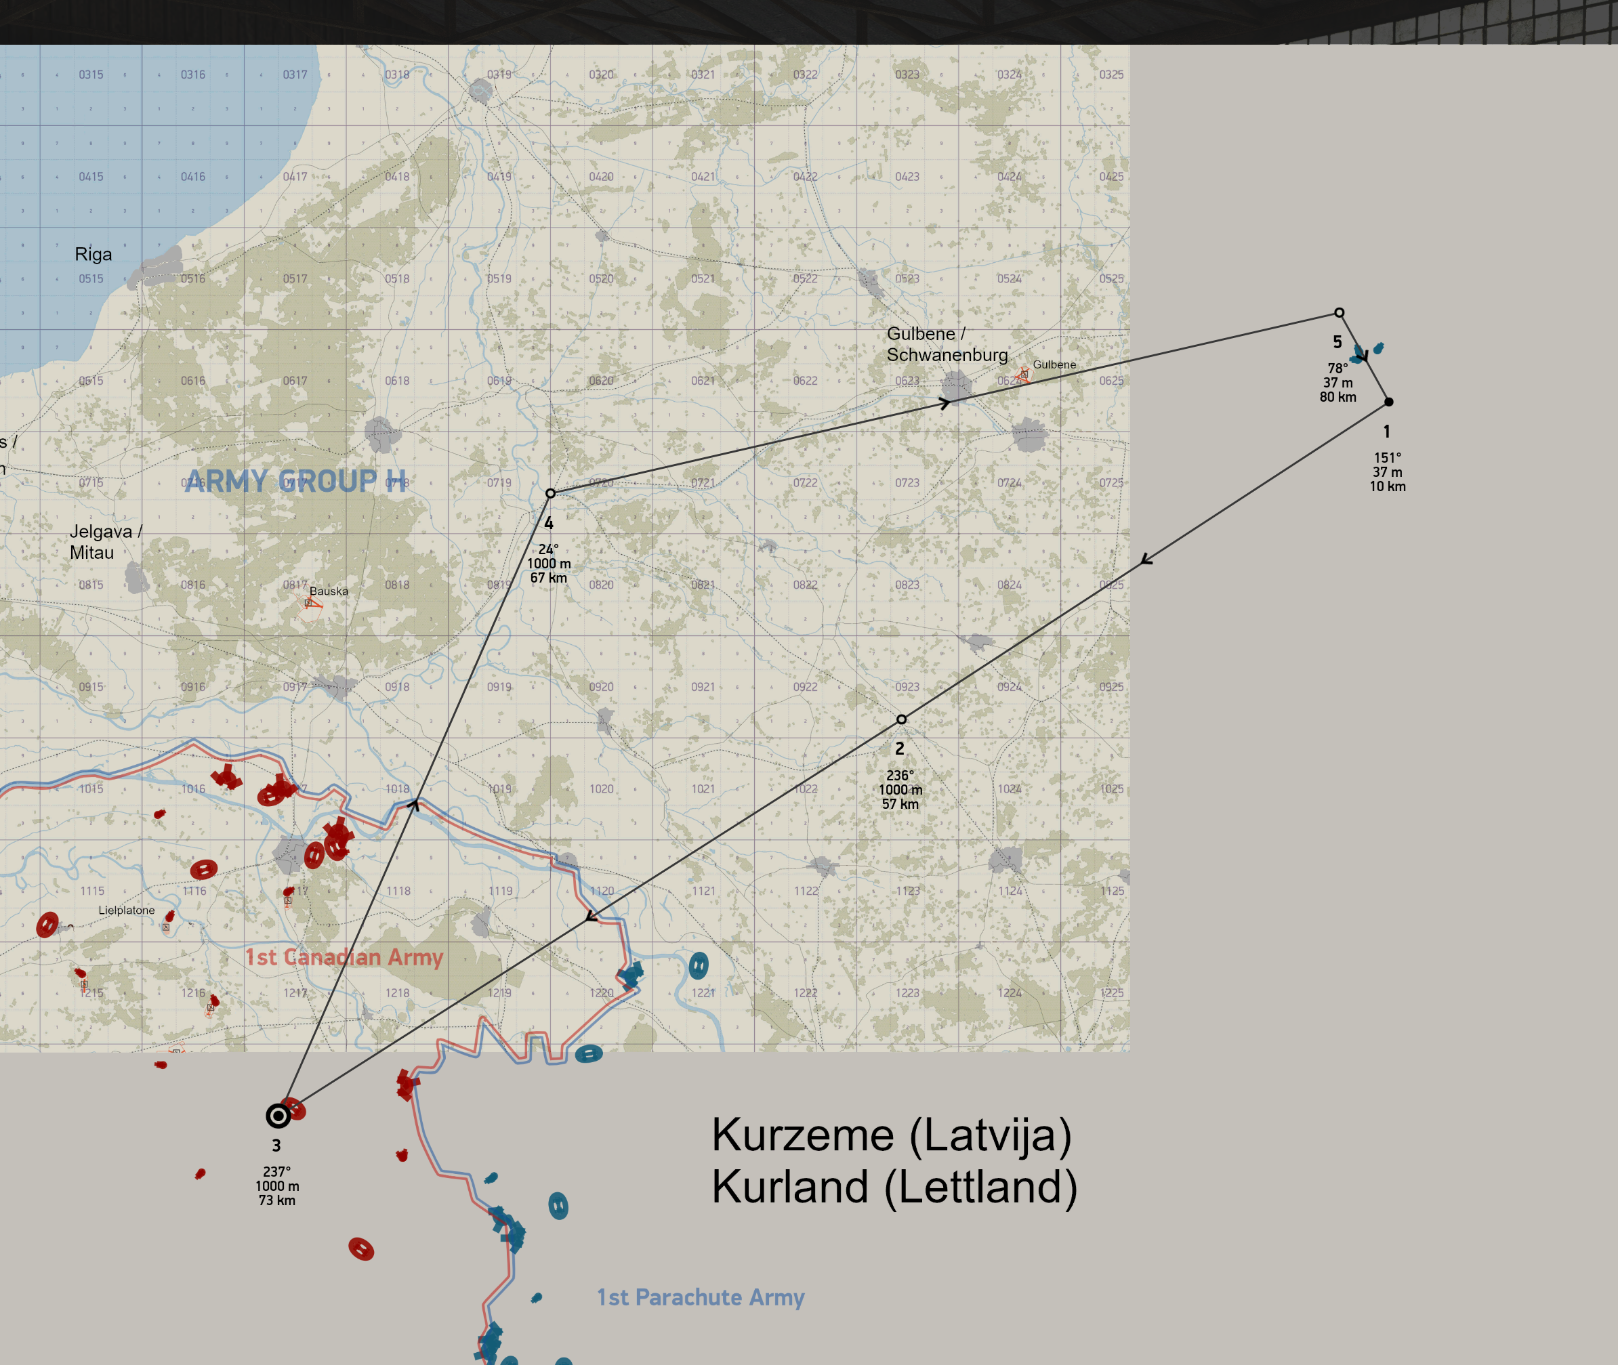Click the Riga city label
The height and width of the screenshot is (1365, 1618).
pyautogui.click(x=94, y=255)
